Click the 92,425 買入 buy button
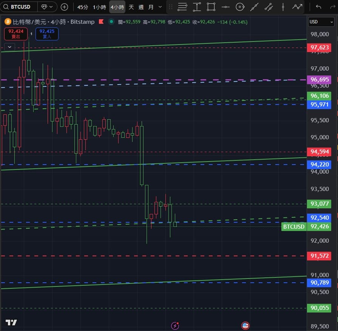The height and width of the screenshot is (331, 338). (47, 34)
